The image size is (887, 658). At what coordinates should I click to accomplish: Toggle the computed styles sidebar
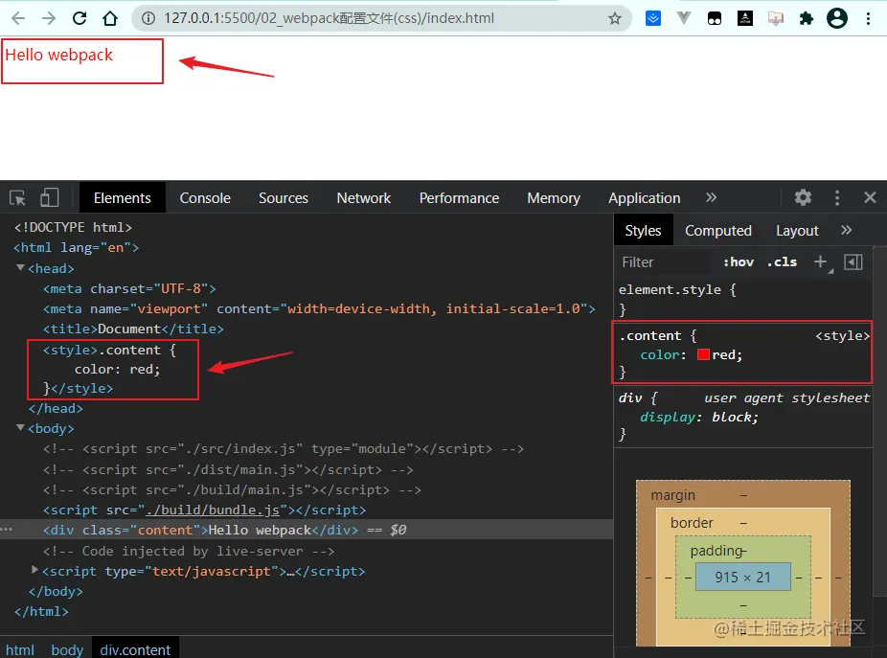point(853,262)
